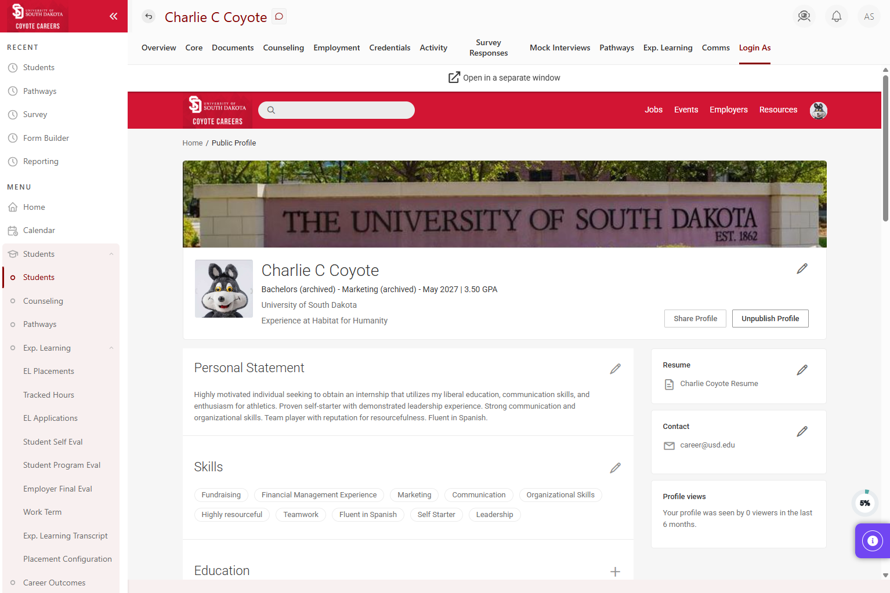Click the Fundraising skill tag
This screenshot has height=593, width=890.
click(x=221, y=495)
